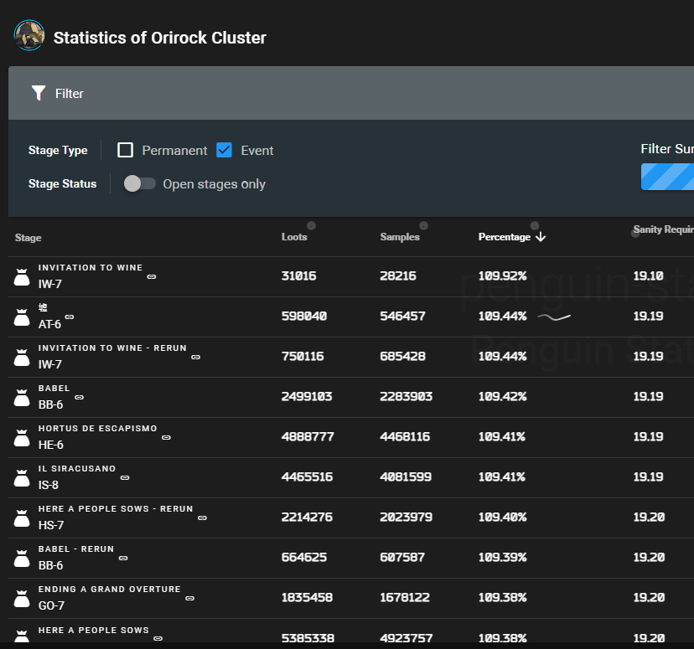694x649 pixels.
Task: Toggle the Open stages only switch
Action: (140, 183)
